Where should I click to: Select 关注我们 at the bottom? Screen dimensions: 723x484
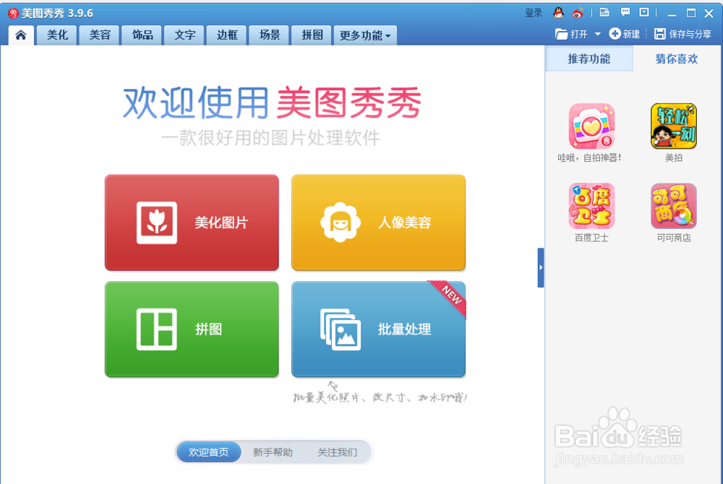[337, 452]
